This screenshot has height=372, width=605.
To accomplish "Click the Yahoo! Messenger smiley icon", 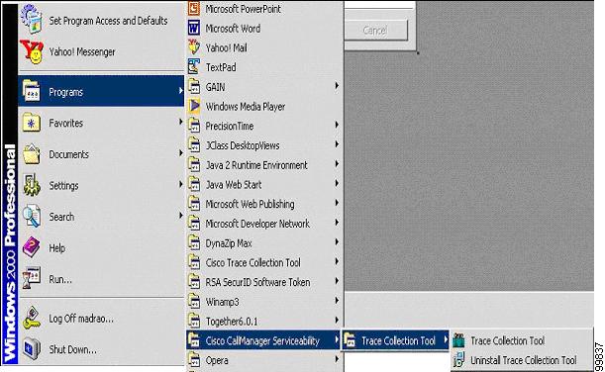I will (x=32, y=51).
